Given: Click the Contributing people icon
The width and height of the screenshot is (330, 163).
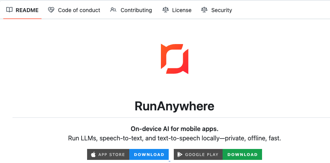Looking at the screenshot, I should pos(113,10).
